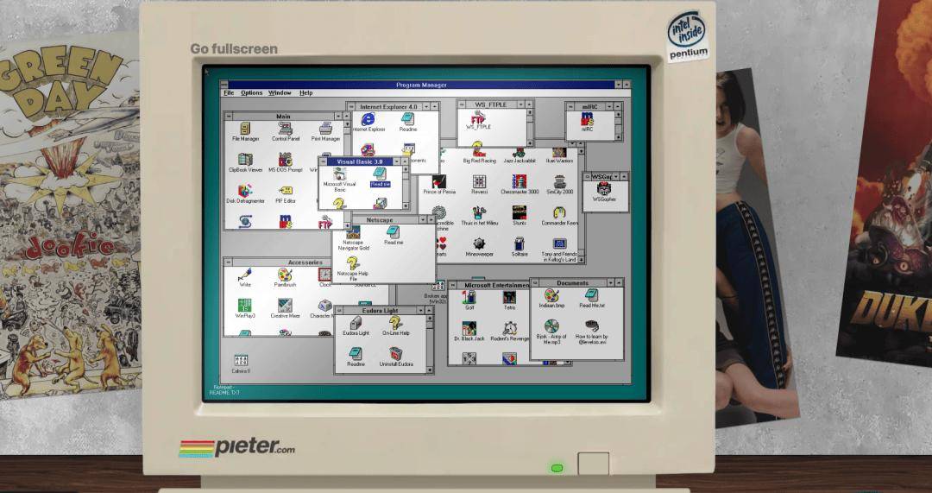Launch Golf in Microsoft Entertainment

click(x=469, y=301)
